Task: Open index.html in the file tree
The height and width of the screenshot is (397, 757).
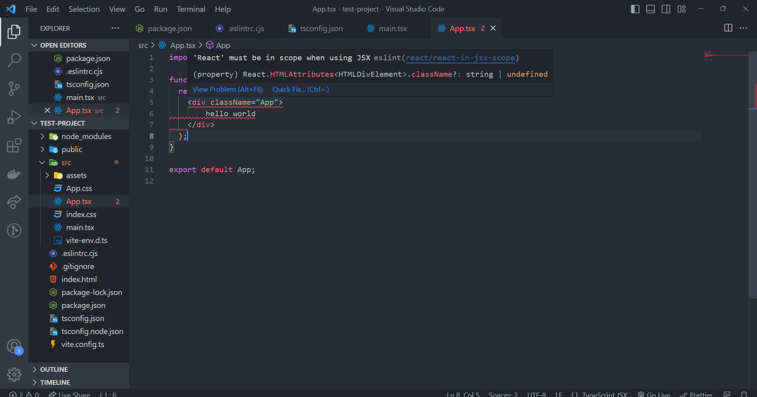Action: (x=79, y=279)
